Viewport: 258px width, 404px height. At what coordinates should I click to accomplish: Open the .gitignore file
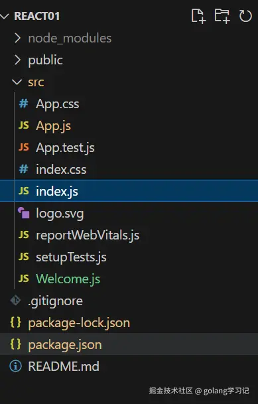click(56, 301)
